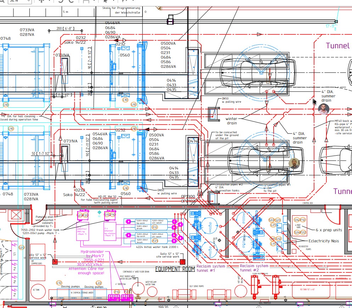Select the 'Reclaim system tunnel #1' label

[211, 268]
